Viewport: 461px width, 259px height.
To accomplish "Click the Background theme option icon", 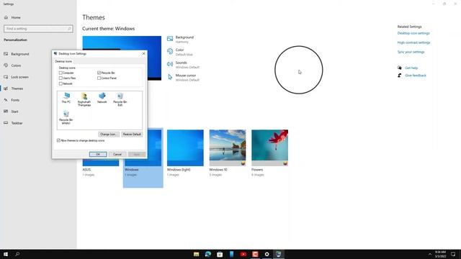I will pos(170,39).
